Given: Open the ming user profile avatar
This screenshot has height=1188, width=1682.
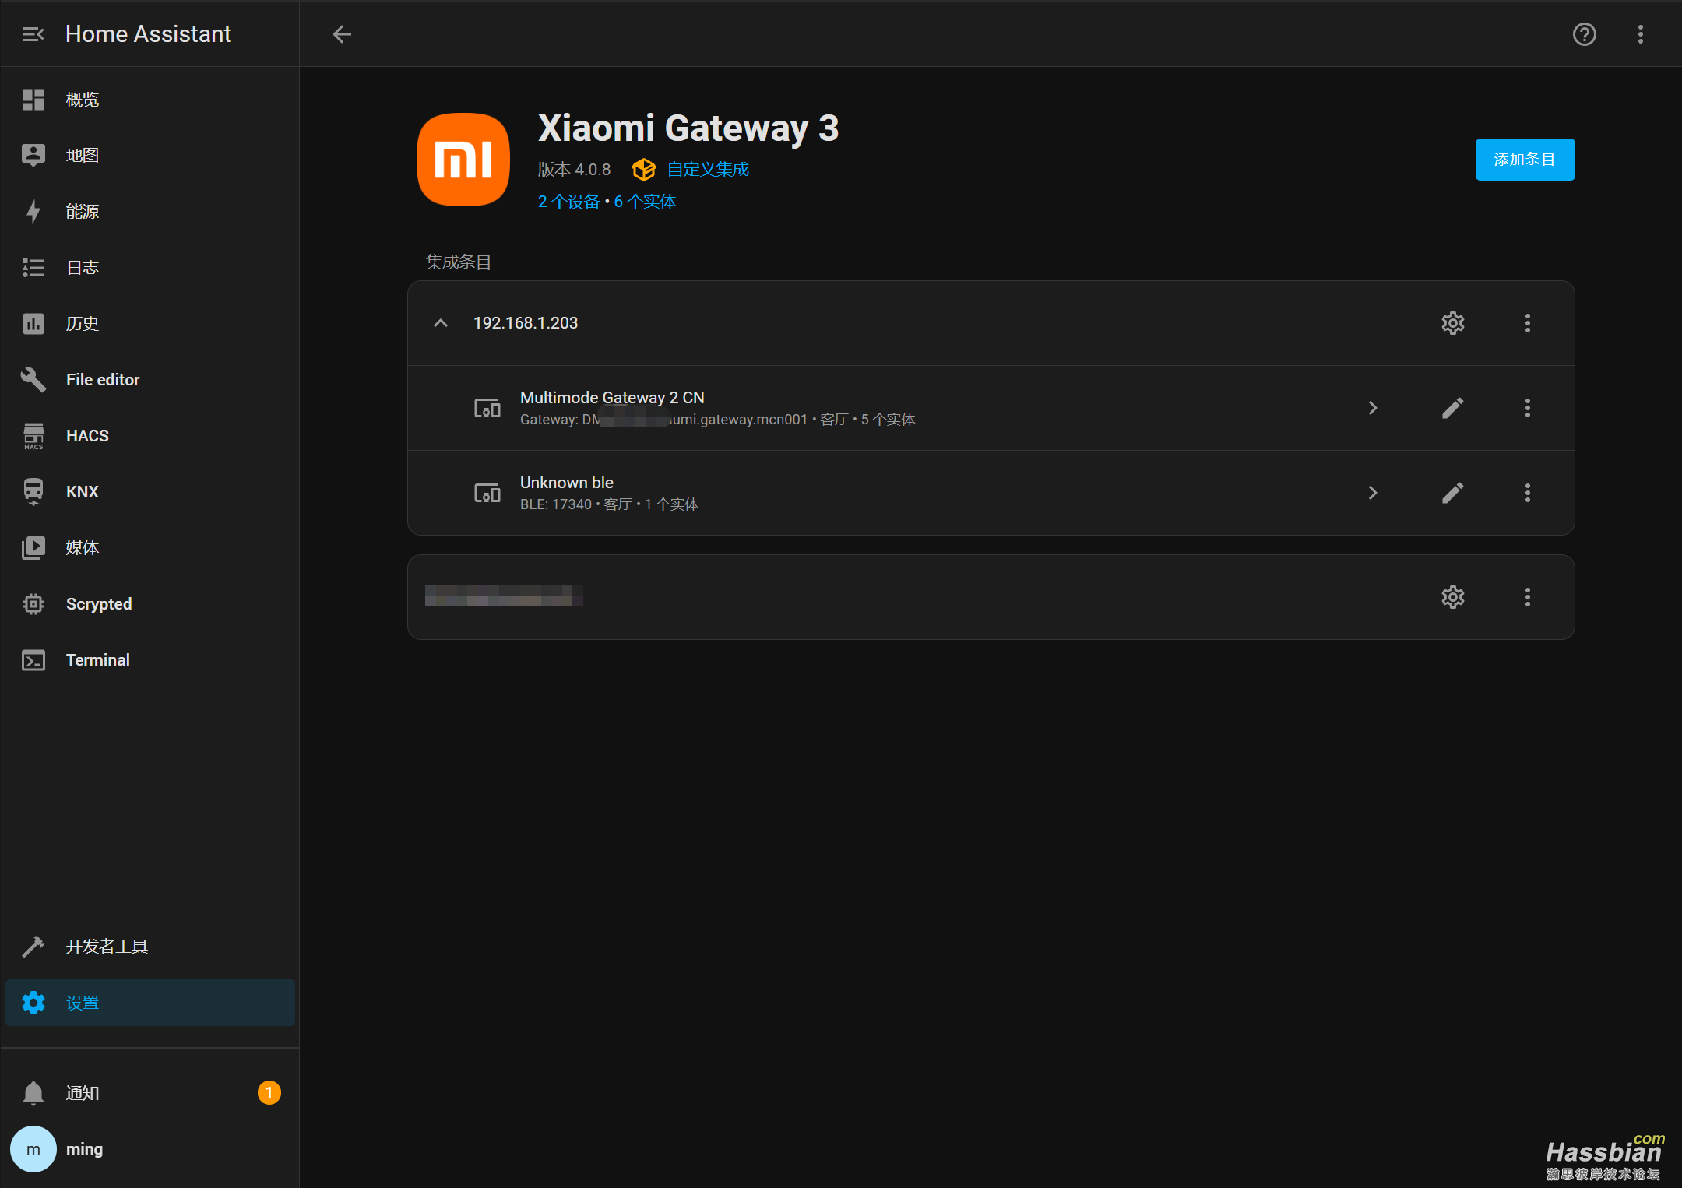Looking at the screenshot, I should pyautogui.click(x=33, y=1149).
